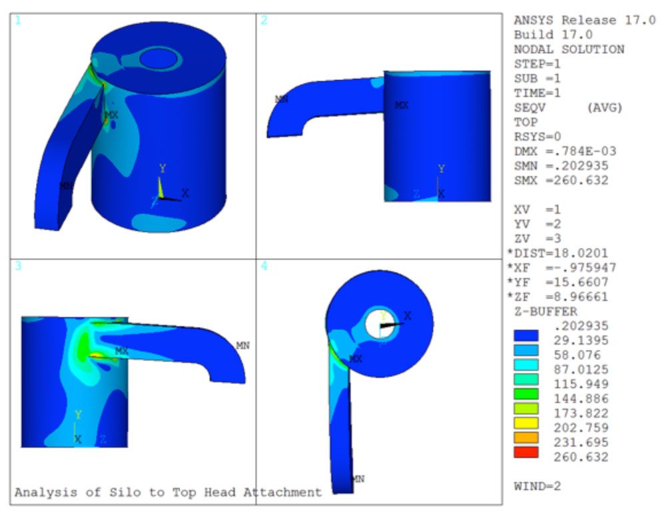Click the 'YV =2' view entry
Image resolution: width=666 pixels, height=517 pixels.
537,224
